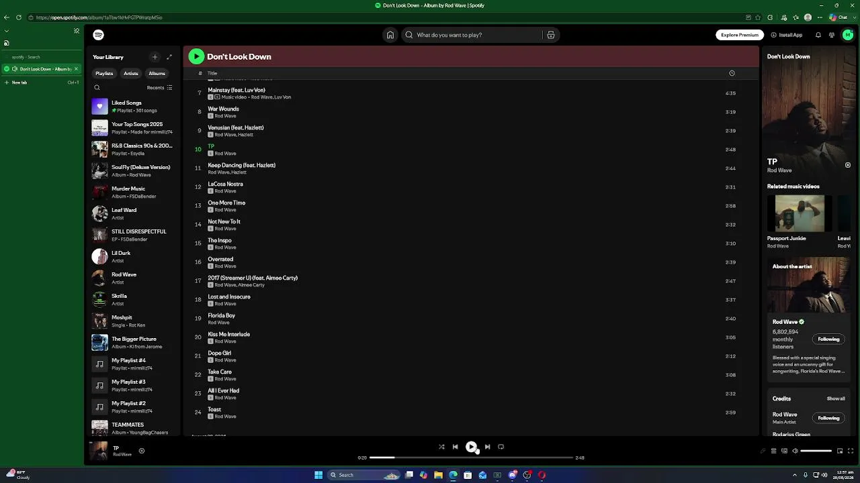Search within Your Library using the magnifier

click(97, 88)
